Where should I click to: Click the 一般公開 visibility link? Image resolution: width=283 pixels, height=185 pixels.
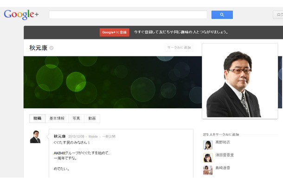[109, 136]
